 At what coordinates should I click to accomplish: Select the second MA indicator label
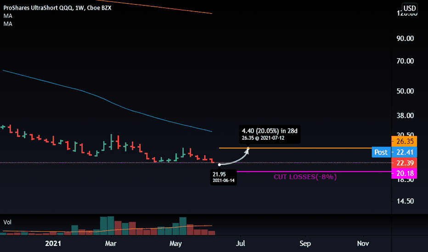pyautogui.click(x=8, y=24)
